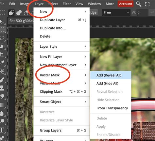Choose Add (Hide All)
Viewport: 155px width, 141px height.
tap(111, 84)
